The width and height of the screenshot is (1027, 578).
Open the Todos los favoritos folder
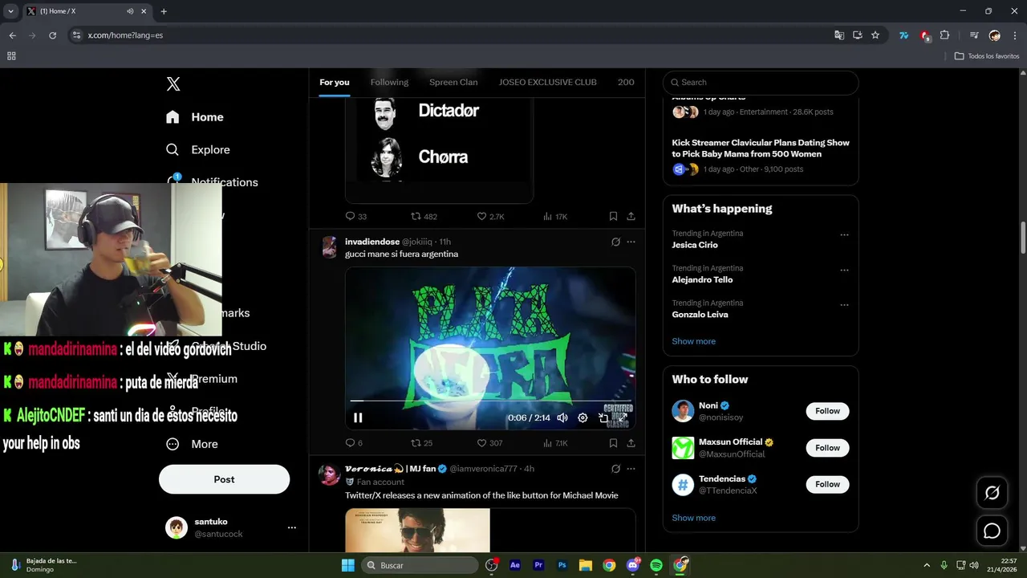(987, 56)
